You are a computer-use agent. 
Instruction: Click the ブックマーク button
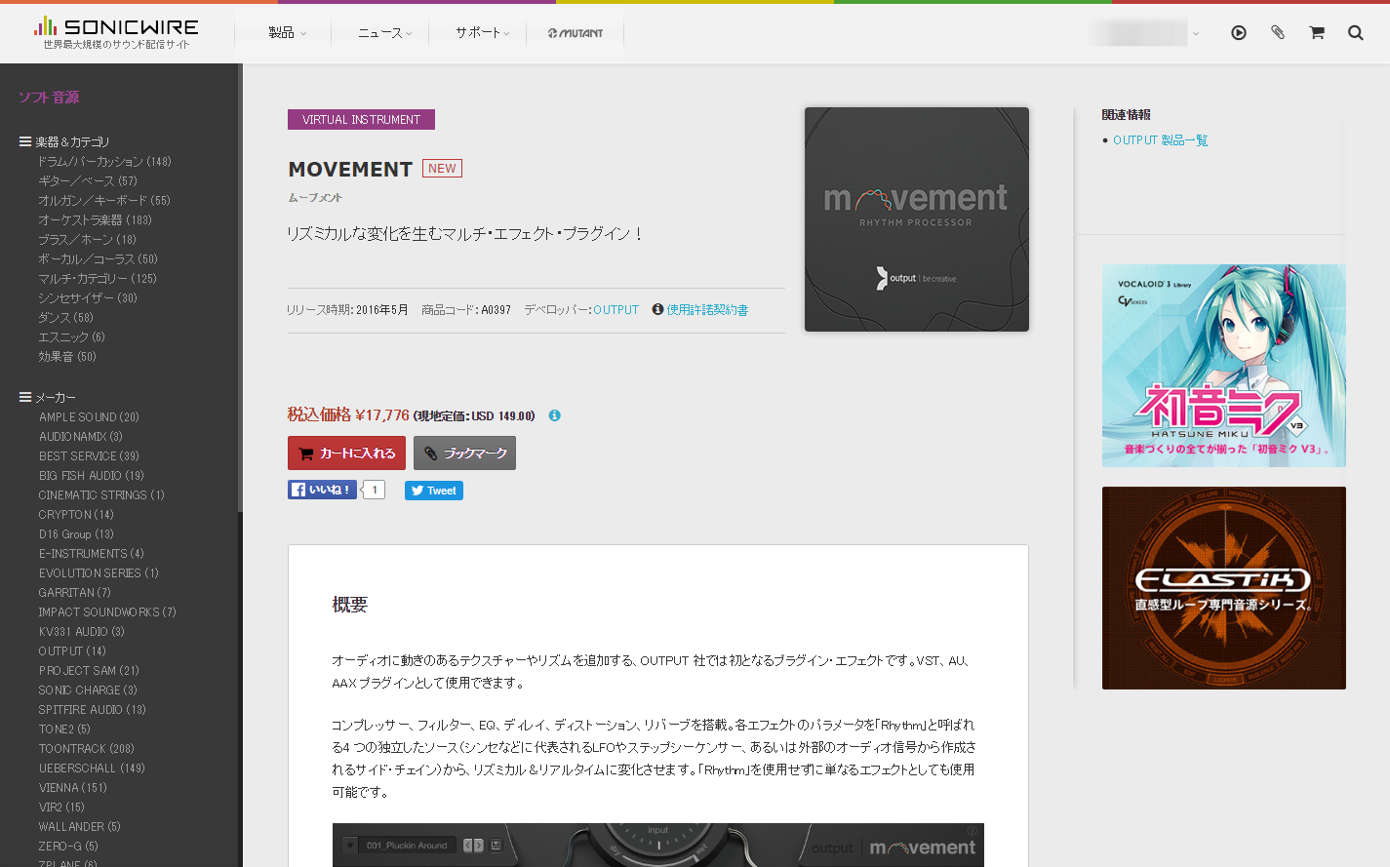[x=464, y=453]
